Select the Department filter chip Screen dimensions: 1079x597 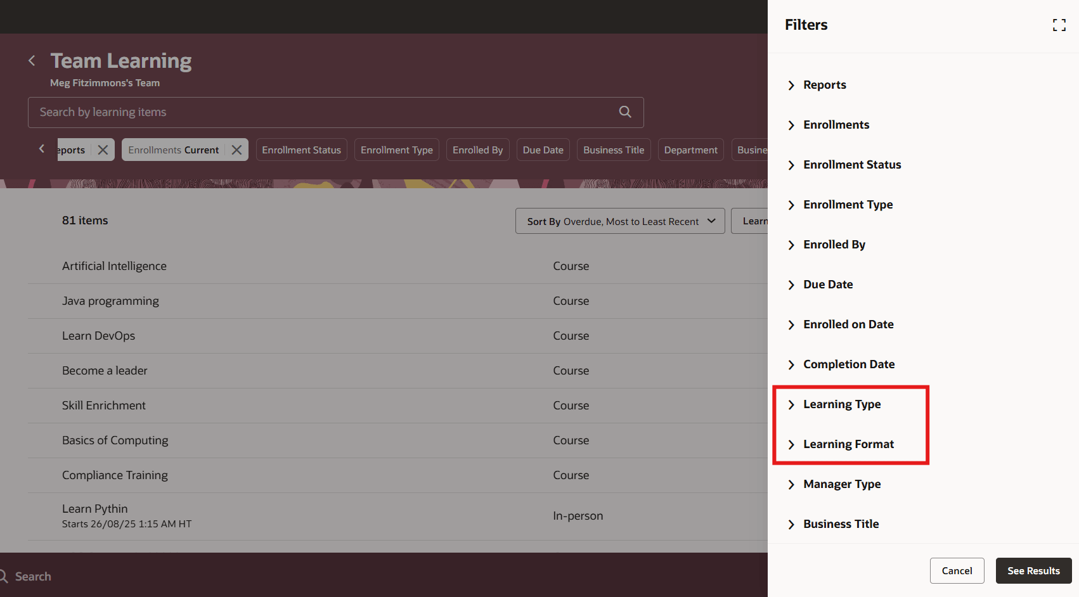coord(690,150)
